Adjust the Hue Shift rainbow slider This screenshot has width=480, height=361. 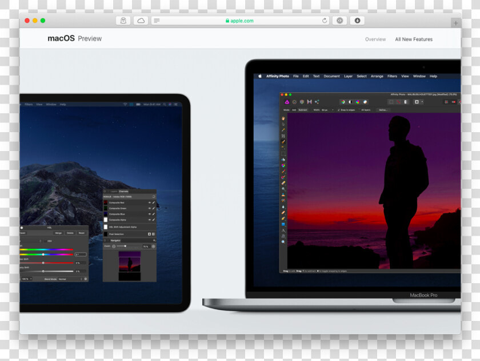click(46, 255)
